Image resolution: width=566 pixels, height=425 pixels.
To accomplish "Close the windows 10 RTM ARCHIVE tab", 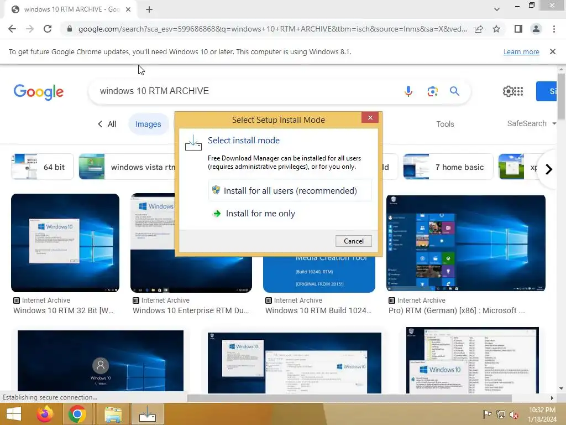I will [x=128, y=9].
